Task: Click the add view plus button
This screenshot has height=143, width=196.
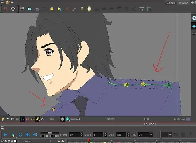Action: [192, 2]
